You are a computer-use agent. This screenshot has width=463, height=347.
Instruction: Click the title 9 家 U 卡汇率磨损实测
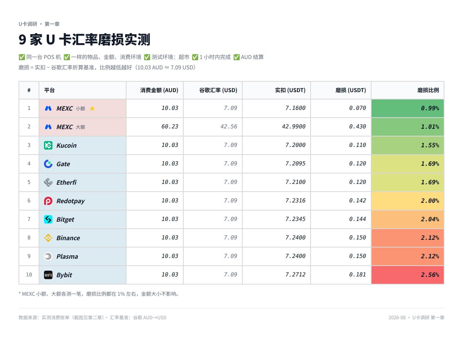click(x=84, y=40)
